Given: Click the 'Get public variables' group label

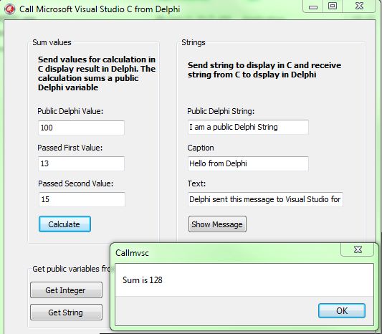Looking at the screenshot, I should 71,269.
